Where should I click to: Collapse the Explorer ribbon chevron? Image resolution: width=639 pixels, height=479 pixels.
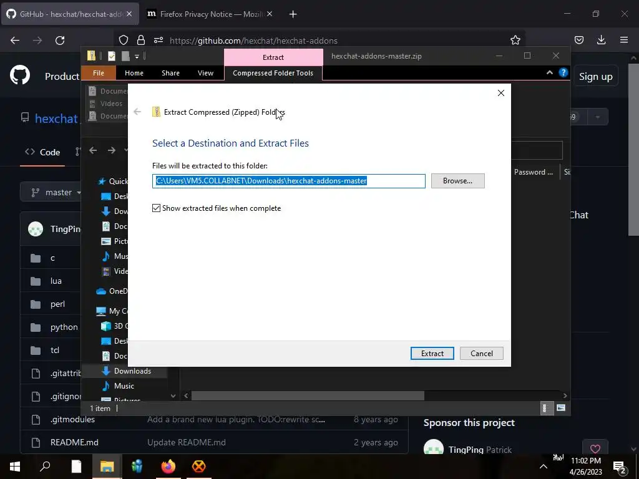[549, 72]
